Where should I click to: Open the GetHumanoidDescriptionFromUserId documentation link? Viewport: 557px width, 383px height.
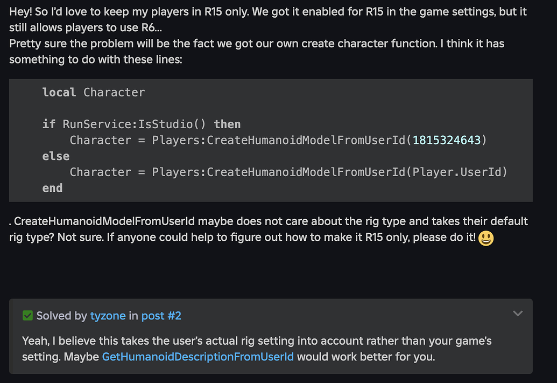[x=197, y=356]
